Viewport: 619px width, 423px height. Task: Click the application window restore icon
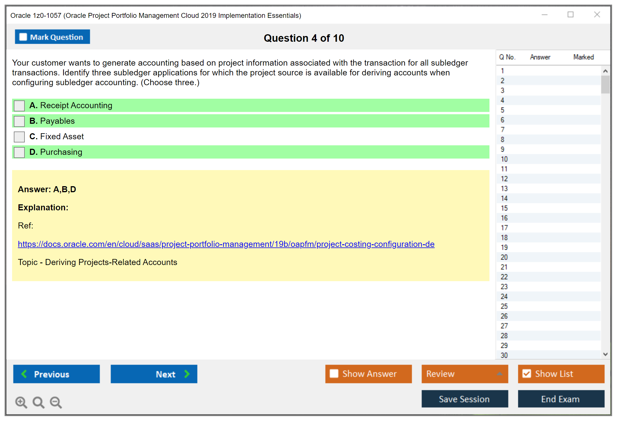pos(570,14)
